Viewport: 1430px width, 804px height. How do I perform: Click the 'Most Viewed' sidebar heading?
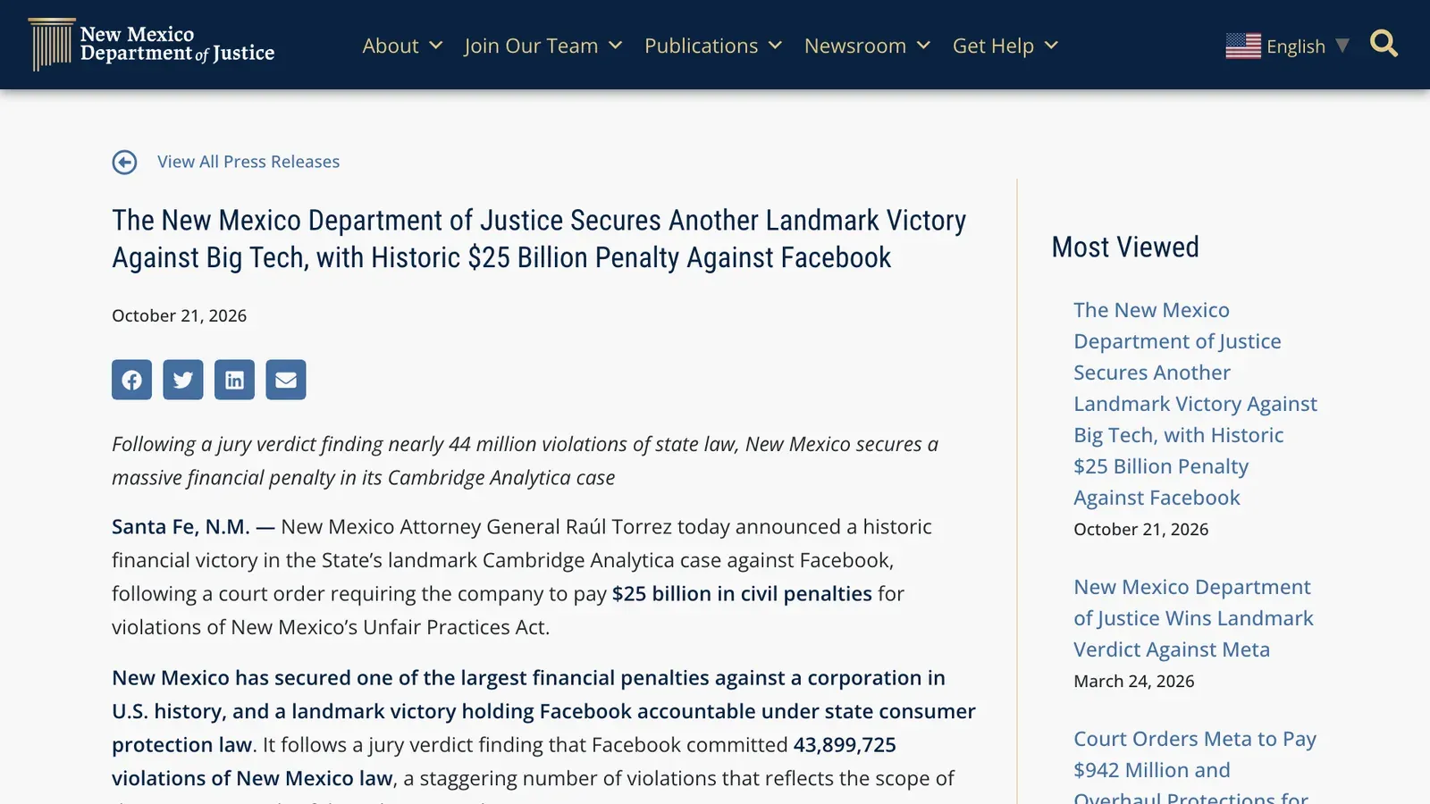tap(1125, 247)
